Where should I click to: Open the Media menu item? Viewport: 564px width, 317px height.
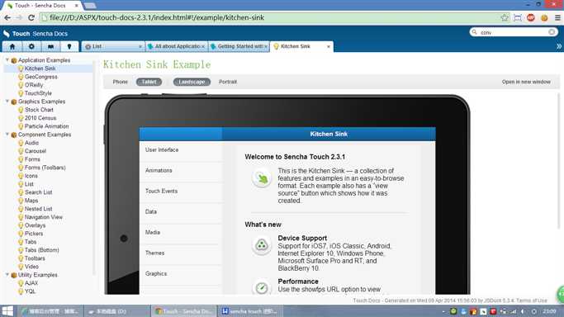click(181, 233)
